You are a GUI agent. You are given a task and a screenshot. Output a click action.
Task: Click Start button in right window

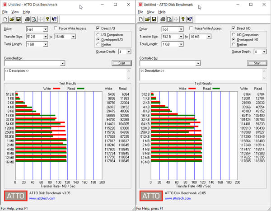click(x=257, y=63)
